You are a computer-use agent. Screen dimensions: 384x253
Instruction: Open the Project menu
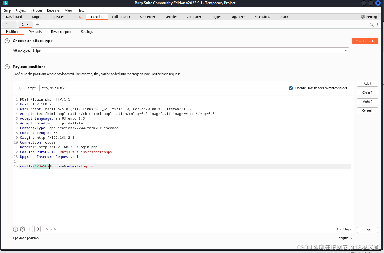(21, 10)
